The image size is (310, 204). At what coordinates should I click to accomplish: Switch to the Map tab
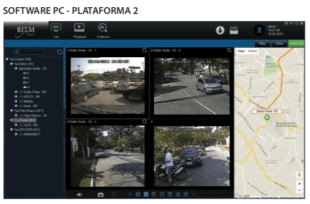coord(262,43)
